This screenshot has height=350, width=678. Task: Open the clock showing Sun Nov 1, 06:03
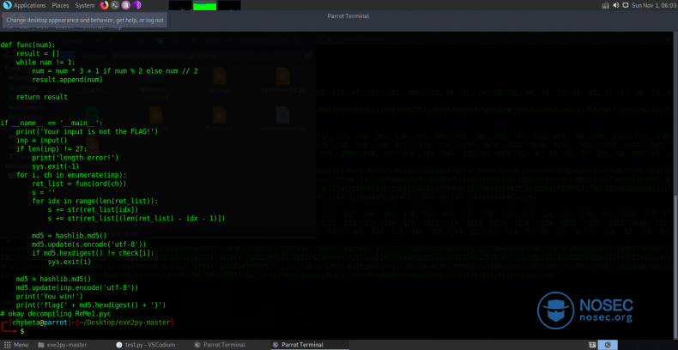(653, 6)
